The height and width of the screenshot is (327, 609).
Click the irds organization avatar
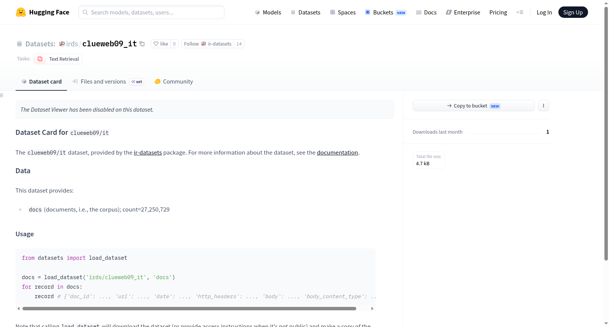tap(62, 44)
